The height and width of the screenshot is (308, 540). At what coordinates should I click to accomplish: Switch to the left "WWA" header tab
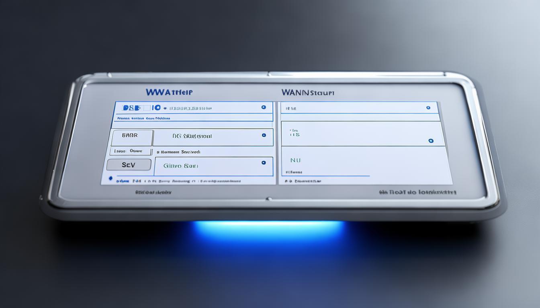tap(169, 92)
